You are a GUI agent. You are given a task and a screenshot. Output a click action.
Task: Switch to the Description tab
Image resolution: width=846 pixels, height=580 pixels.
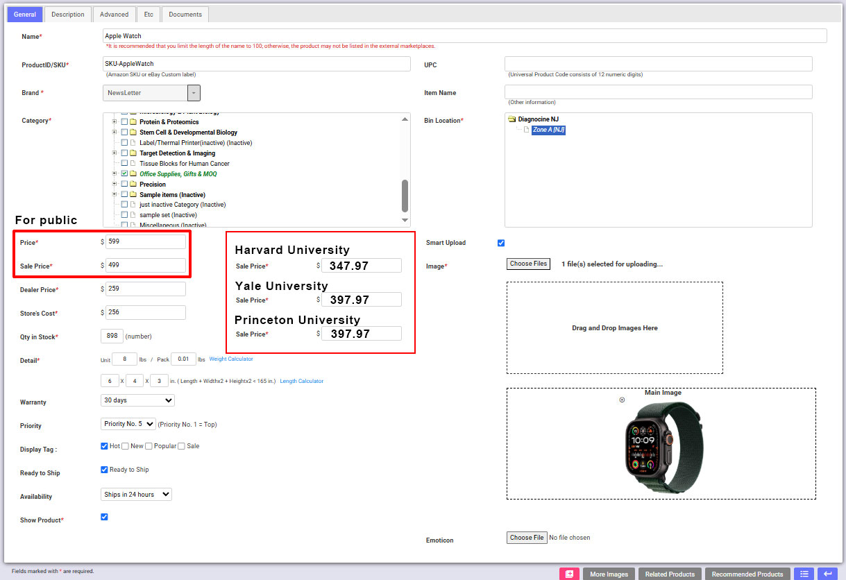[68, 14]
